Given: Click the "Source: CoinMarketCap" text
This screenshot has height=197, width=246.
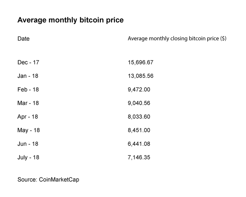Looking at the screenshot, I should pyautogui.click(x=48, y=180).
